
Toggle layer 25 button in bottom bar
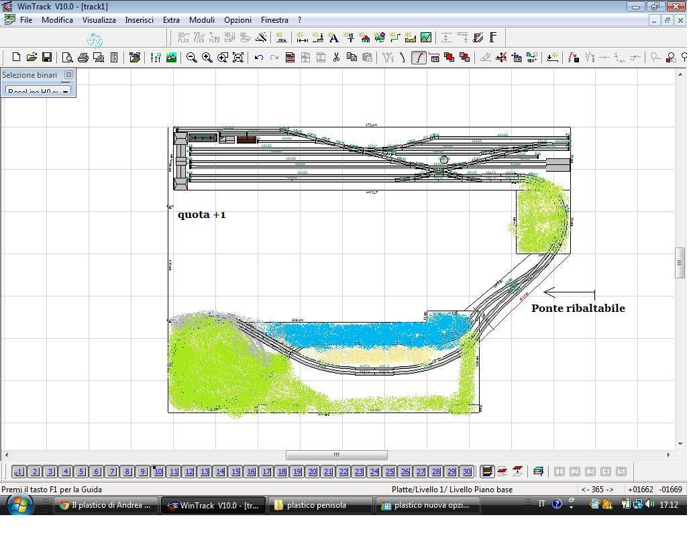click(x=390, y=472)
